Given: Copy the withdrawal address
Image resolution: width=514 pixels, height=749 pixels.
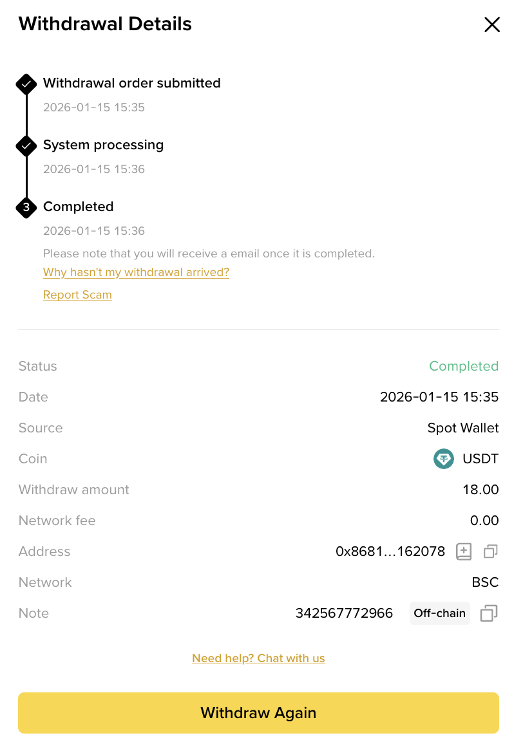Looking at the screenshot, I should click(x=490, y=551).
